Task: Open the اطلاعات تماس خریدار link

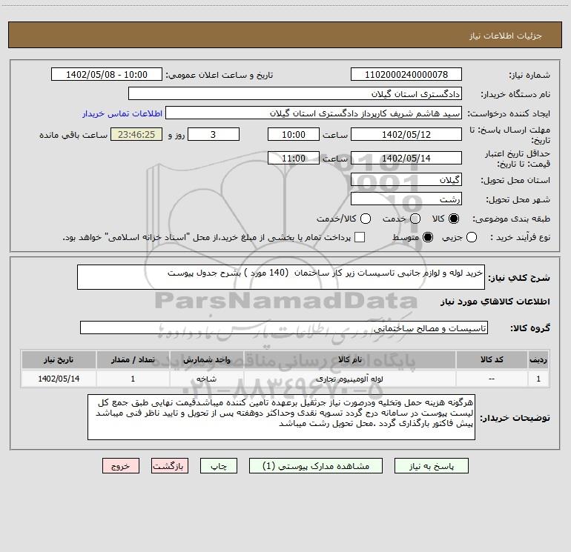Action: tap(122, 113)
